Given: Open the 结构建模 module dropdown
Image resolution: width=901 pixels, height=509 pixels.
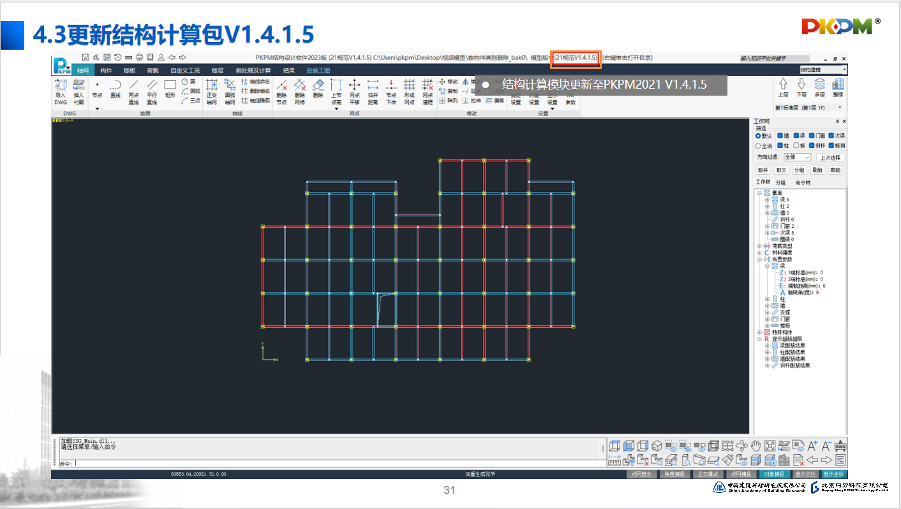Looking at the screenshot, I should [823, 69].
